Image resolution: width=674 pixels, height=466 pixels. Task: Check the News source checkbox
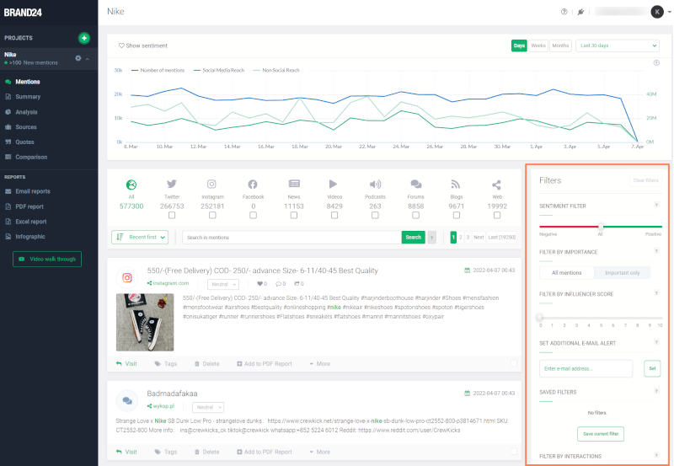pos(294,215)
